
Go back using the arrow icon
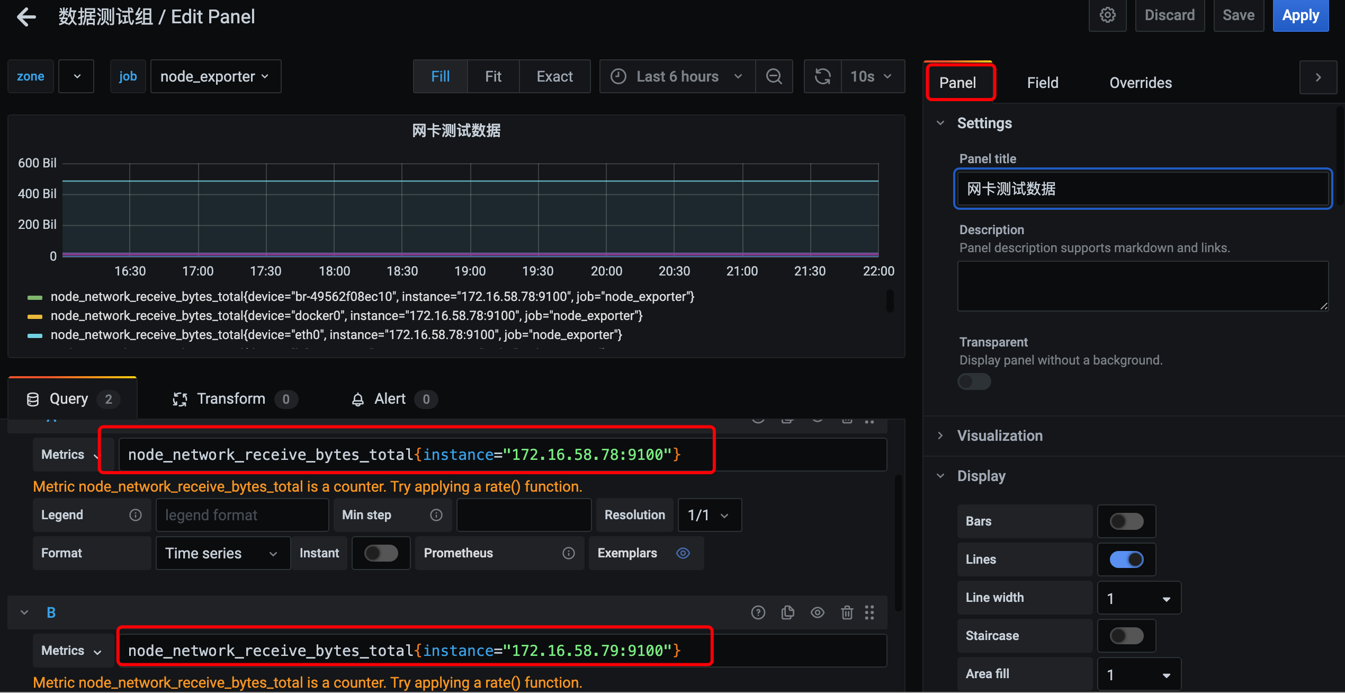coord(26,17)
